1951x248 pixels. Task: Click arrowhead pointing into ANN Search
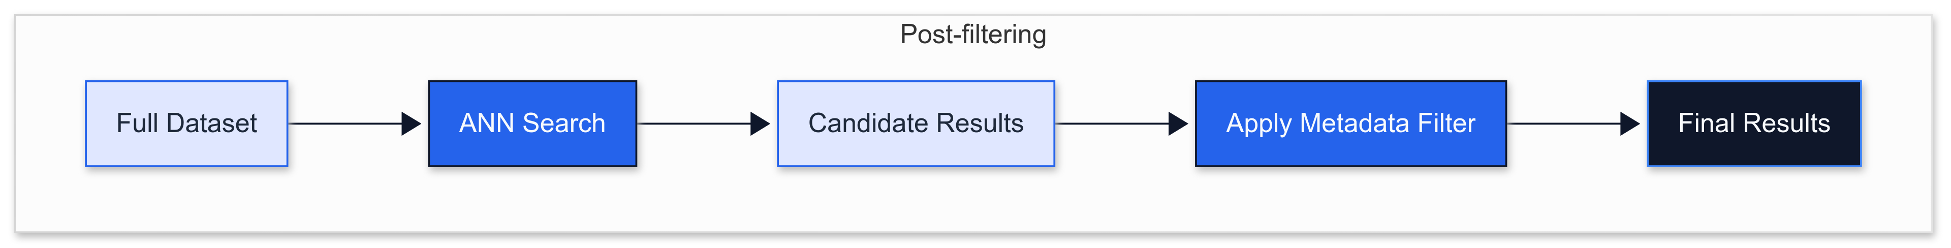point(411,123)
